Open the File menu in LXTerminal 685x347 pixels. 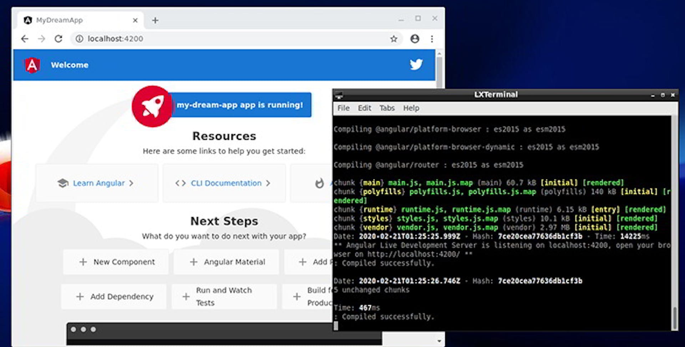[344, 108]
